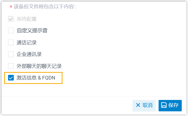188x116 pixels.
Task: Select the 自定义提示音 label text
Action: [x=32, y=31]
